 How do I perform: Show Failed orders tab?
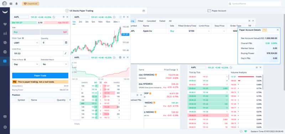[x=162, y=21]
